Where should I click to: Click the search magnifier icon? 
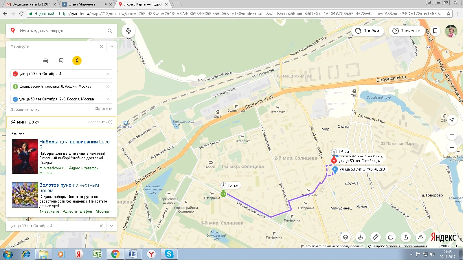coord(110,31)
